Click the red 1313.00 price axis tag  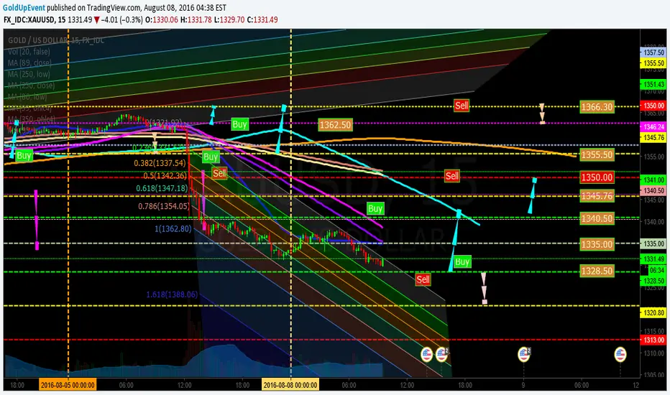[653, 340]
